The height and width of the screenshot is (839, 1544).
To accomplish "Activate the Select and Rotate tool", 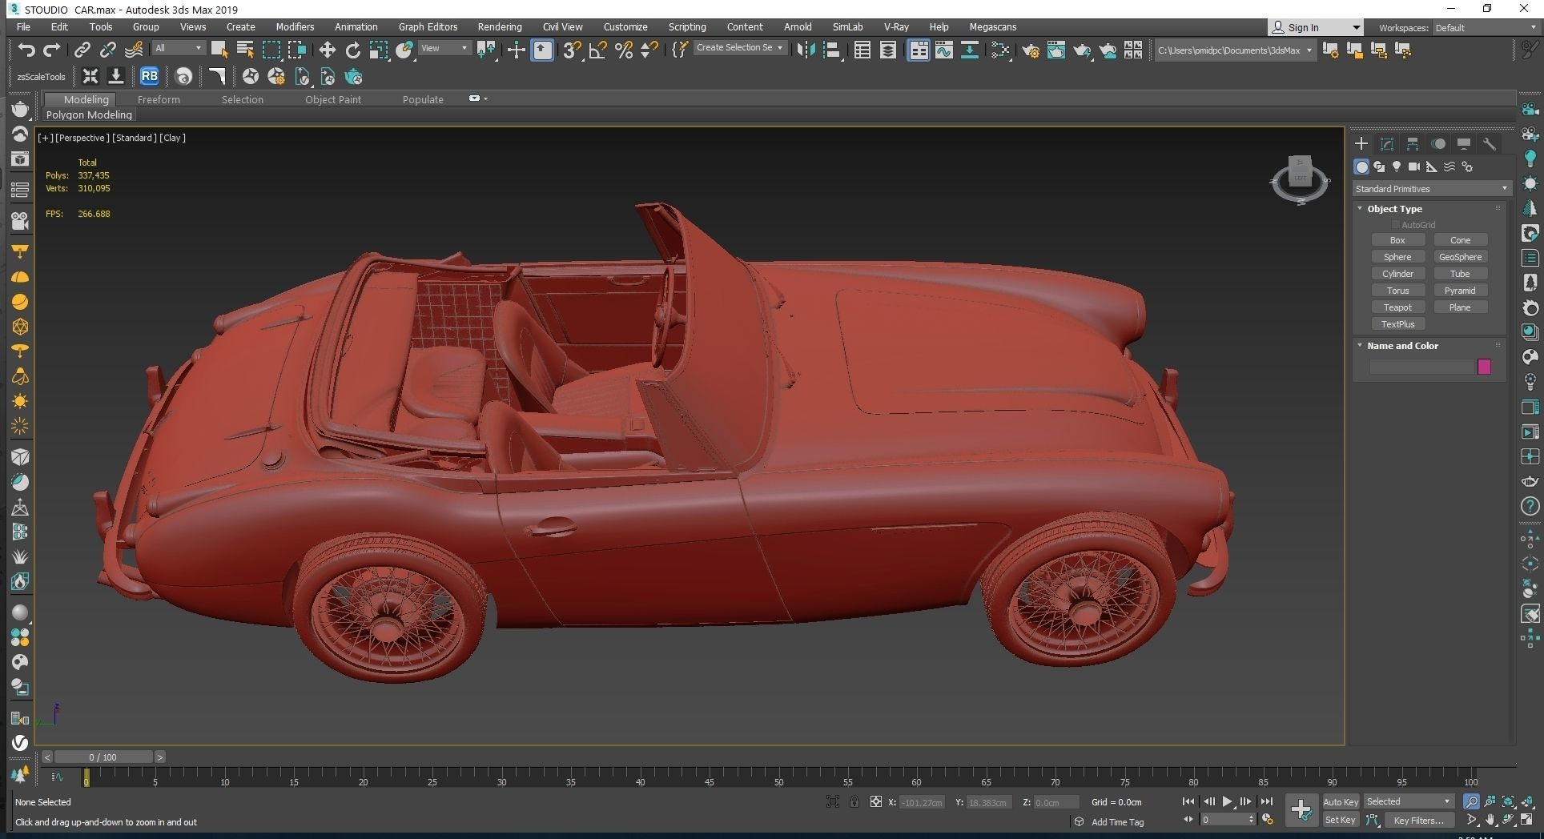I will pyautogui.click(x=352, y=50).
